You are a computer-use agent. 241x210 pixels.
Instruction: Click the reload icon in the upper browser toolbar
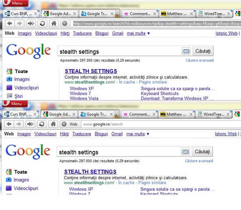42,24
